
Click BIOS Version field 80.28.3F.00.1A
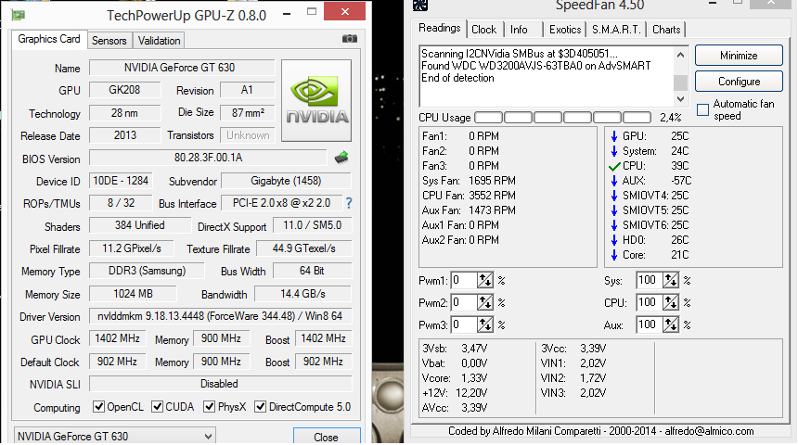click(208, 158)
